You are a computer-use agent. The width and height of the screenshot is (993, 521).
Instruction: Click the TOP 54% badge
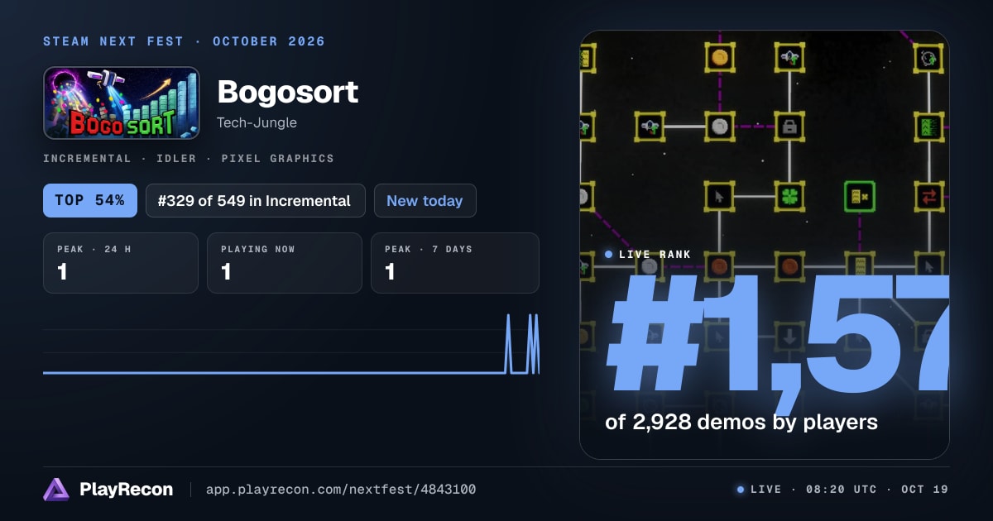tap(90, 200)
